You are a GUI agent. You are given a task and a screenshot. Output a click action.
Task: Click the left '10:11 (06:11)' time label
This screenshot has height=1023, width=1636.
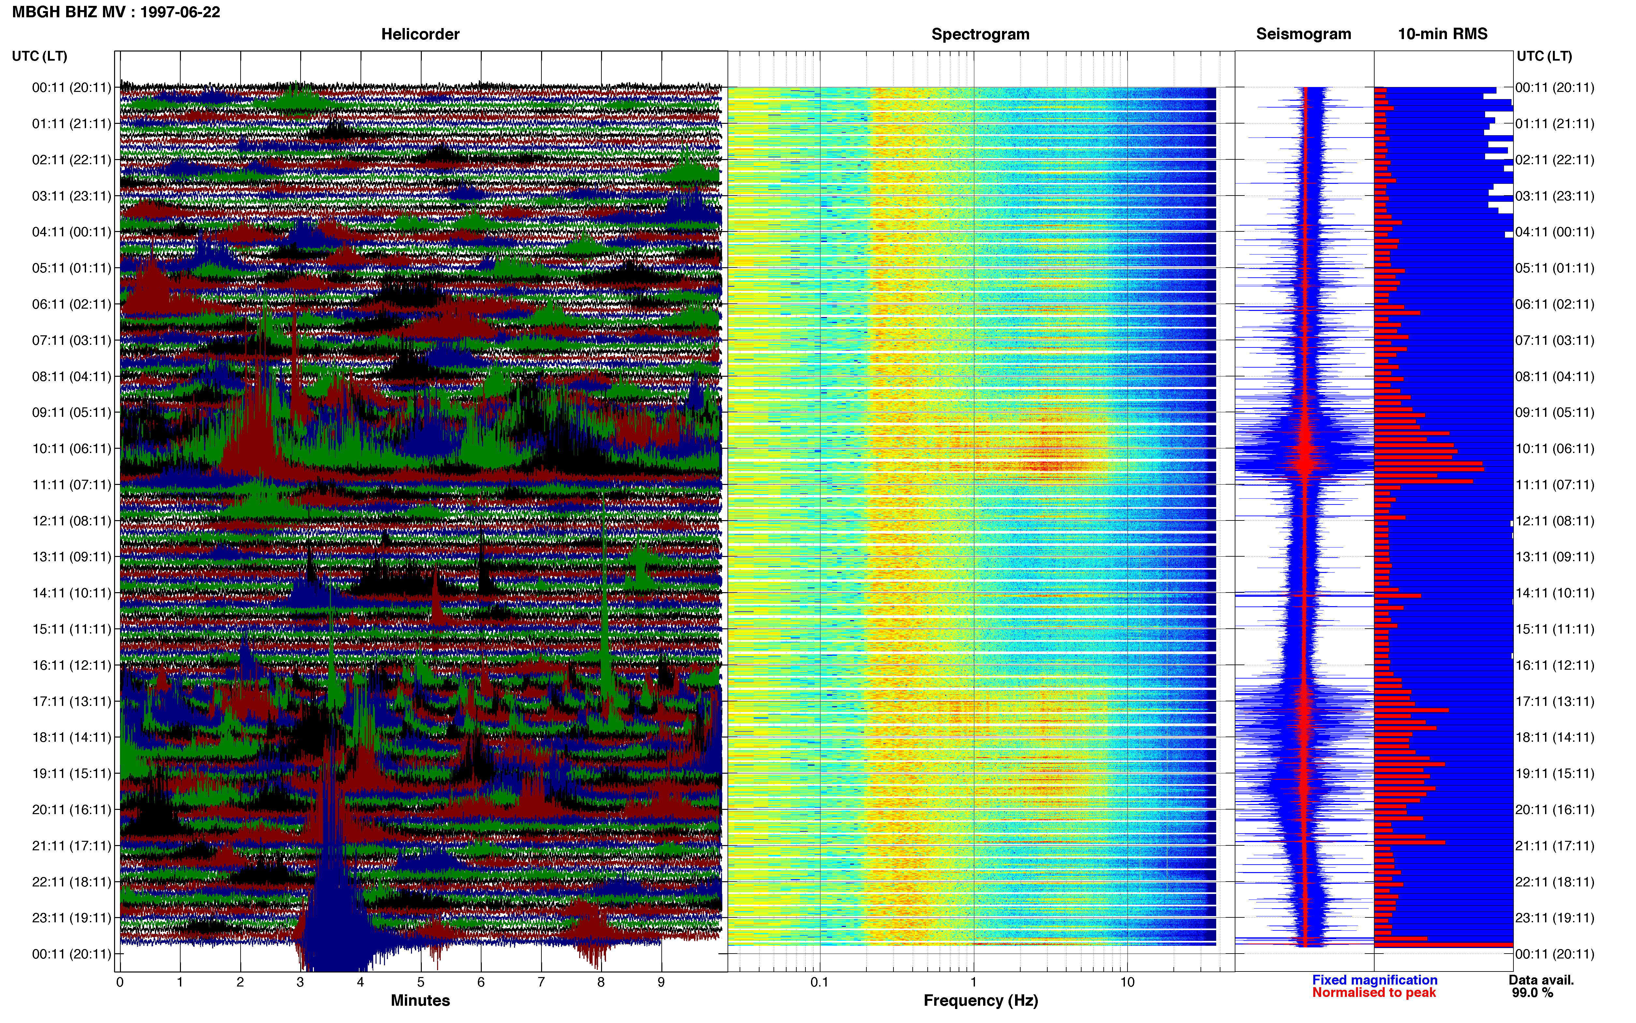click(x=72, y=448)
